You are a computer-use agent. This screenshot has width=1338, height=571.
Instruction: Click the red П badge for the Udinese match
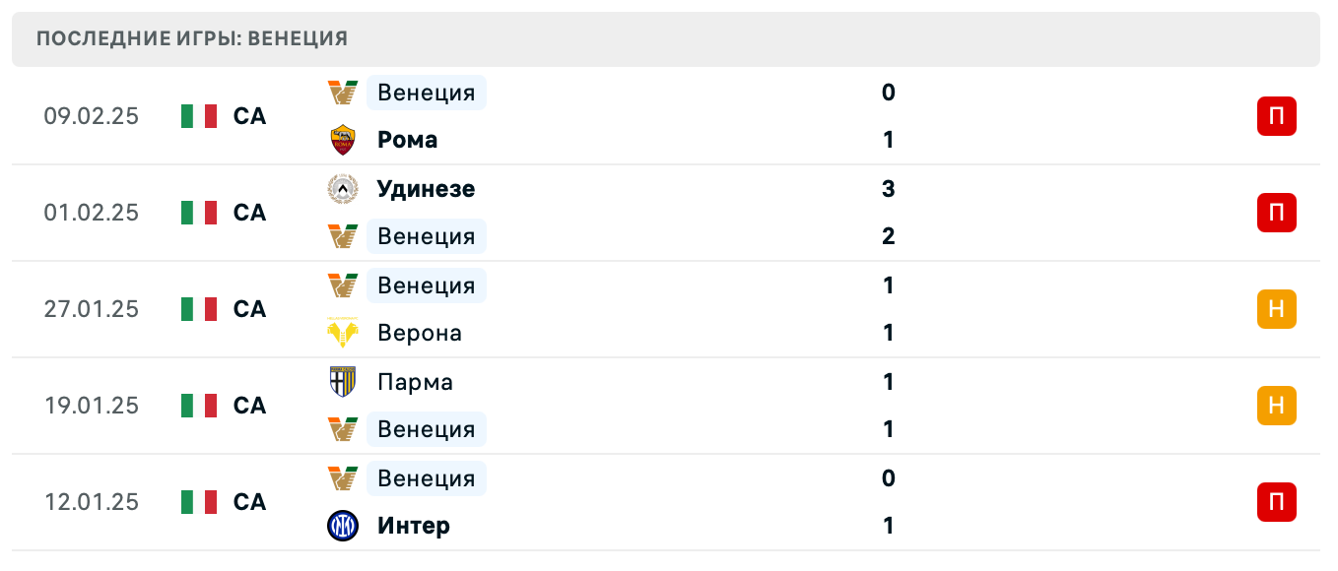click(1277, 213)
